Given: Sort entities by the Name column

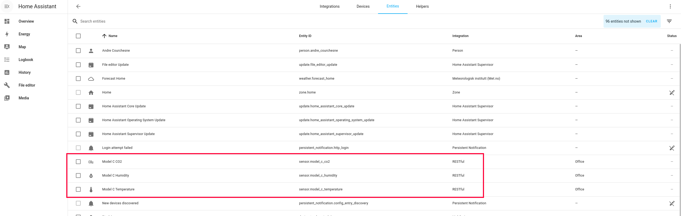Looking at the screenshot, I should pos(113,36).
